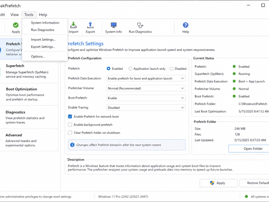
Task: Click the Restore Defaults button
Action: (x=254, y=183)
